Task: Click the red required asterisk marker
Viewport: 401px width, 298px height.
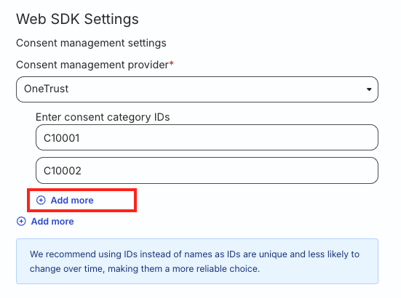Action: (171, 63)
